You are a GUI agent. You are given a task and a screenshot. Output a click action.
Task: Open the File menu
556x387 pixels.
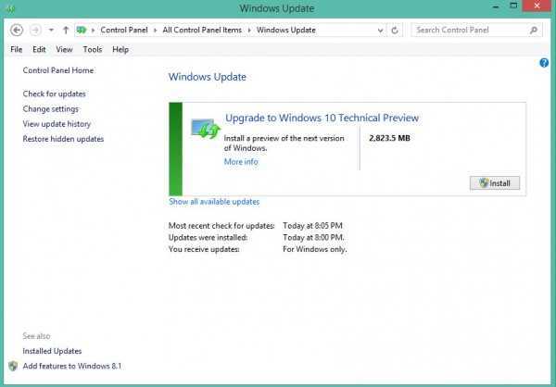(x=17, y=50)
